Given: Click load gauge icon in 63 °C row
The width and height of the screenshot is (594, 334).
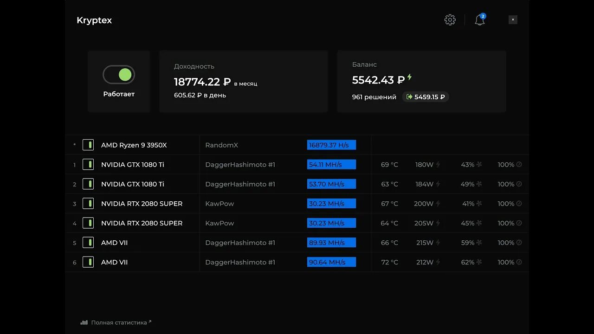Looking at the screenshot, I should click(x=519, y=184).
